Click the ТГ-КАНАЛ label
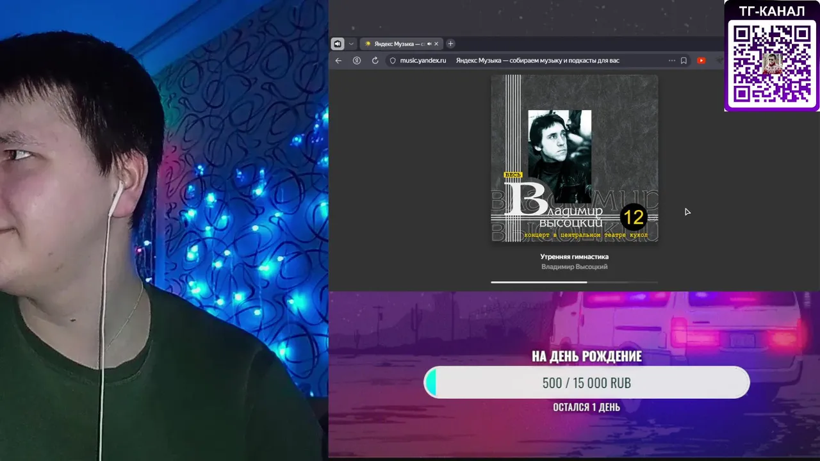Screen dimensions: 820x461 (x=772, y=12)
